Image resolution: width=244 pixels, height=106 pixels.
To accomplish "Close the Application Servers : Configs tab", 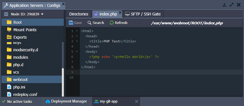I will [x=63, y=4].
